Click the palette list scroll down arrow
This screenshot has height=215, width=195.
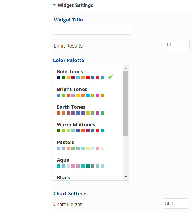[x=126, y=177]
